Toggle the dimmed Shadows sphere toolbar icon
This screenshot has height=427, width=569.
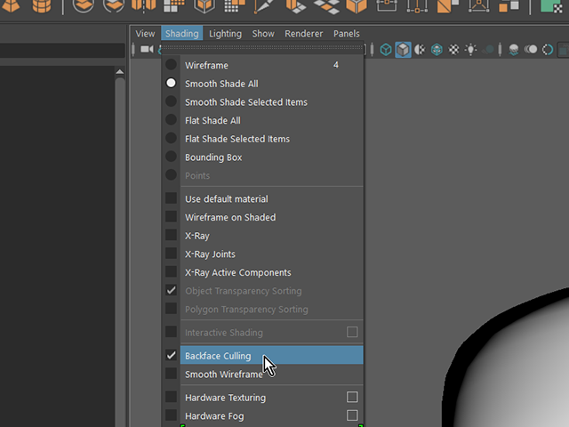point(488,50)
